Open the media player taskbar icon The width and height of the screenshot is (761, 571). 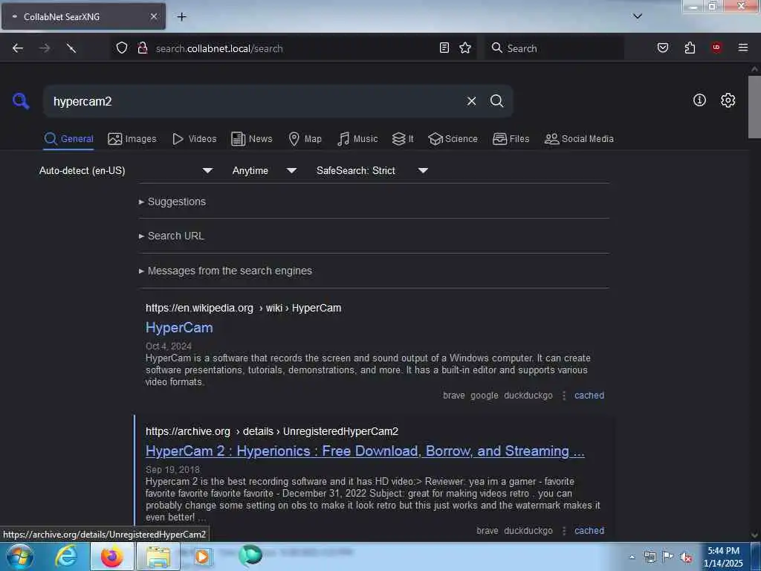click(x=202, y=556)
